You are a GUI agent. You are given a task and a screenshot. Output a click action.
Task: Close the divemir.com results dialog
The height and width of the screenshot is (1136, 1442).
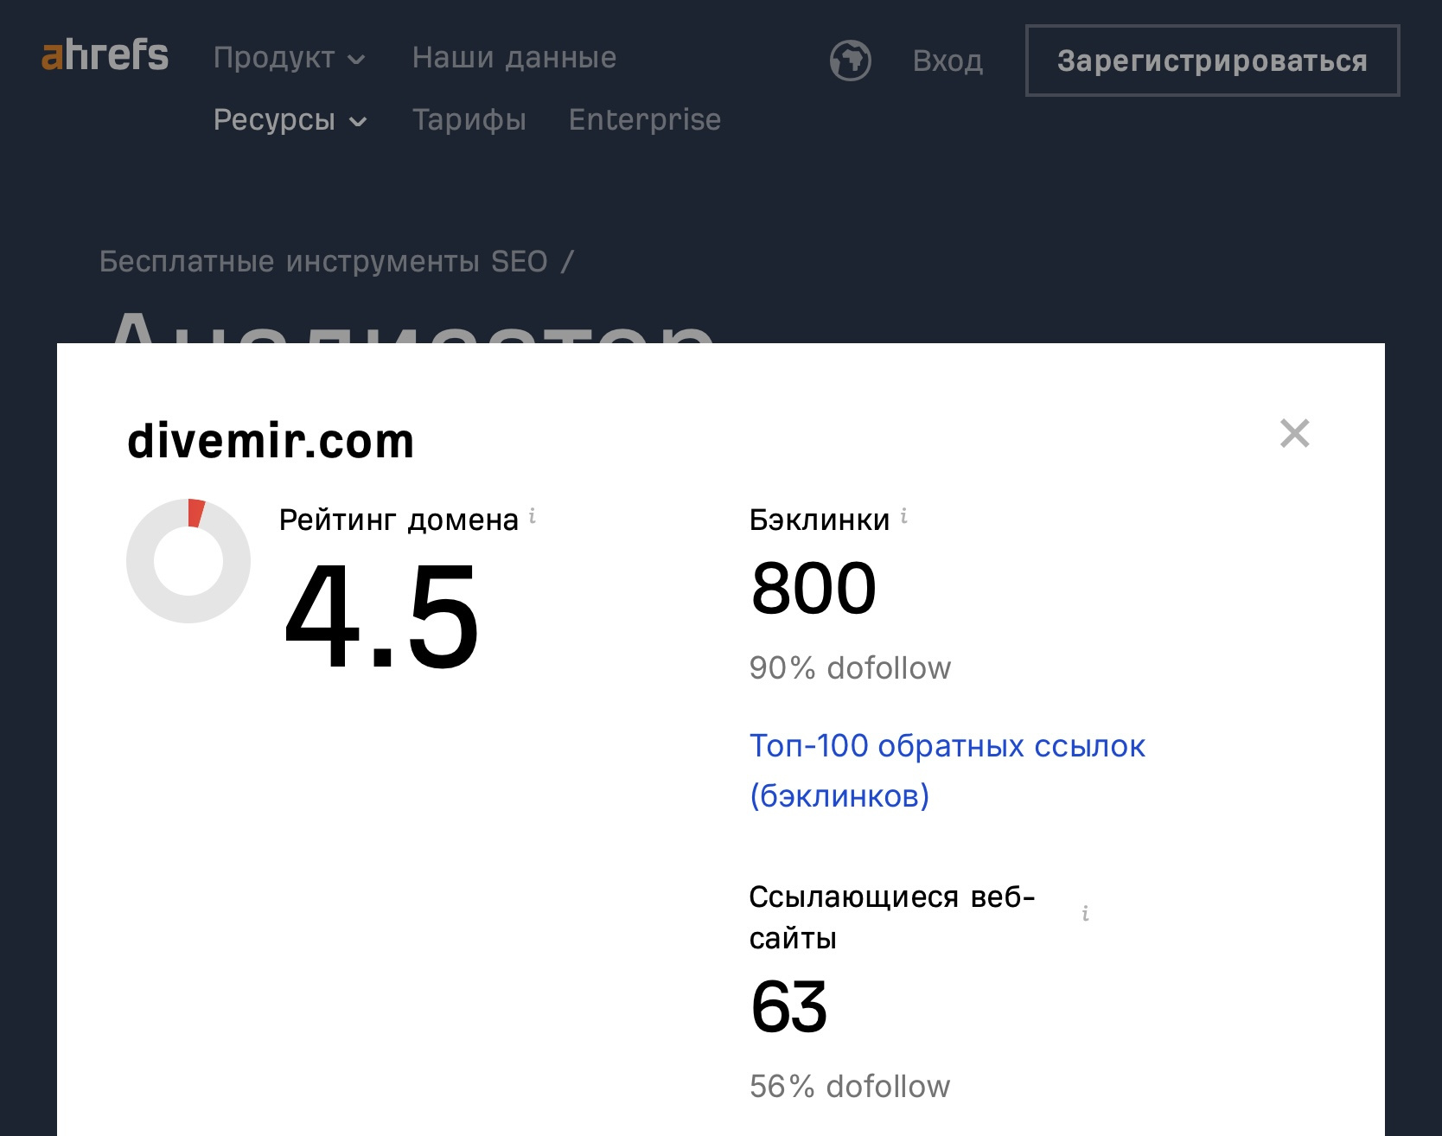pos(1294,433)
